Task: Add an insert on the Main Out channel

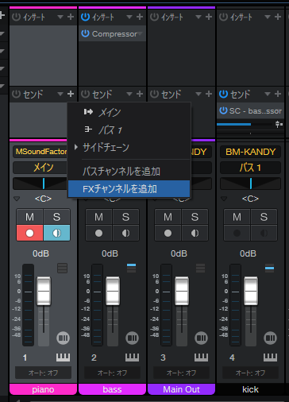Action: pyautogui.click(x=209, y=17)
